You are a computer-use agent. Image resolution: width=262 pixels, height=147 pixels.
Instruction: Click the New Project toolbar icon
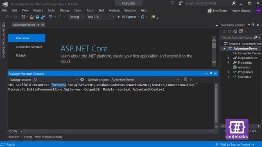pyautogui.click(x=23, y=17)
